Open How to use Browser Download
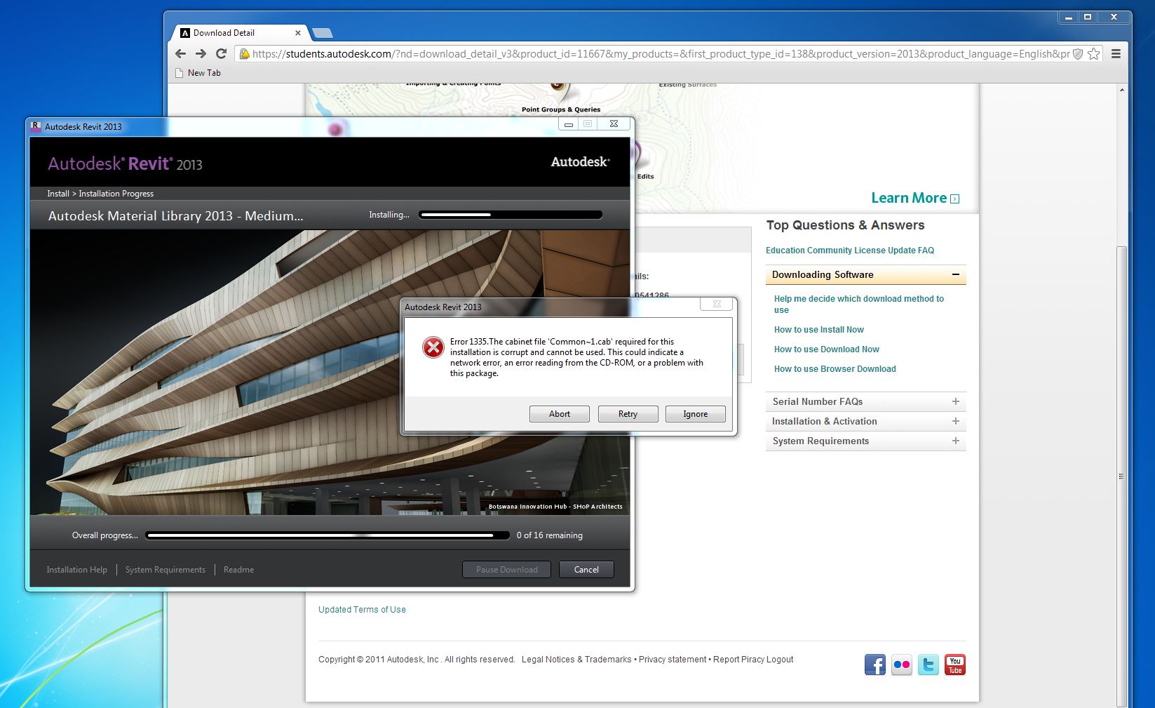 click(835, 369)
